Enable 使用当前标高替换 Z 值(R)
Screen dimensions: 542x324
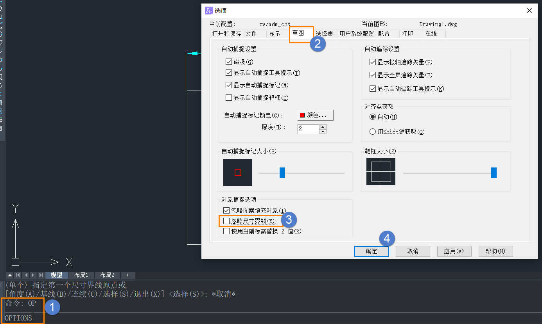226,231
